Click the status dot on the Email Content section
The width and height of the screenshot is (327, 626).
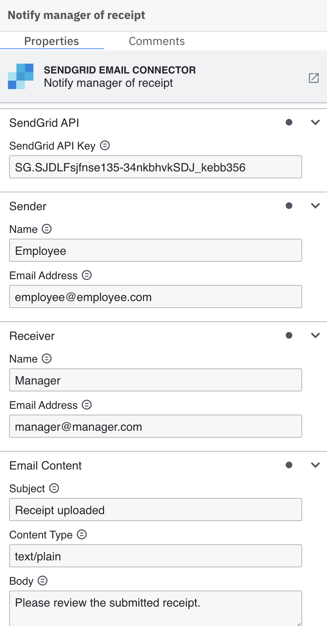pos(289,465)
